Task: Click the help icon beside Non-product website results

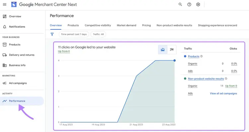Action: pos(226,79)
